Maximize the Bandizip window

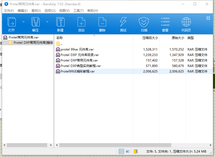pos(195,4)
